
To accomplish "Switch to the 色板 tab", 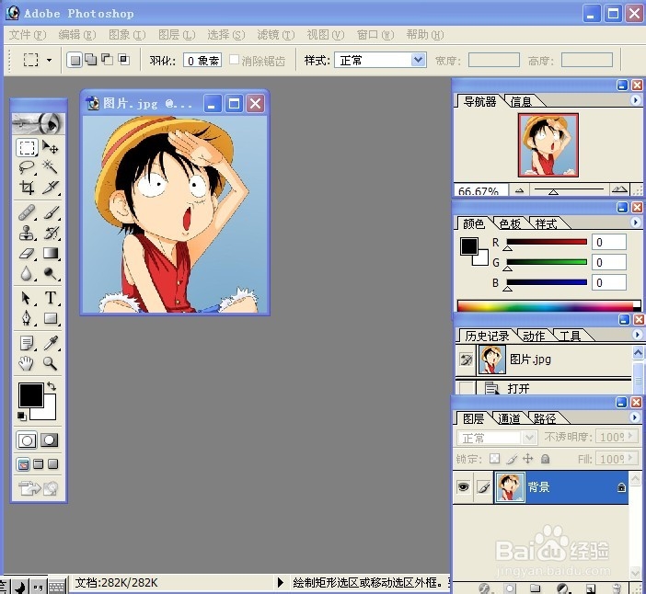I will tap(510, 224).
